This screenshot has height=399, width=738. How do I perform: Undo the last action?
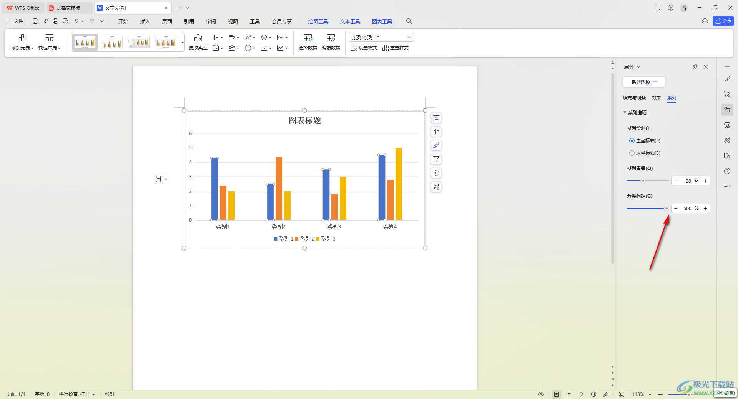point(76,21)
